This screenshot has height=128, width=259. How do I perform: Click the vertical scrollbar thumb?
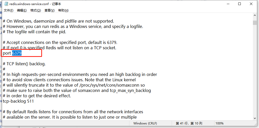(x=255, y=23)
